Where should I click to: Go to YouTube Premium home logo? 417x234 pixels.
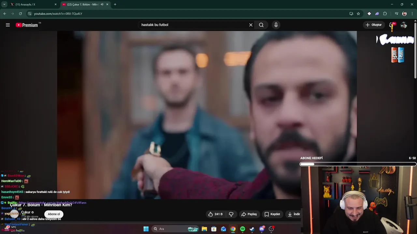click(27, 25)
